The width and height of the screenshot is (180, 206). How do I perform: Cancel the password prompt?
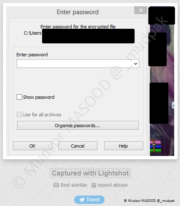click(78, 146)
